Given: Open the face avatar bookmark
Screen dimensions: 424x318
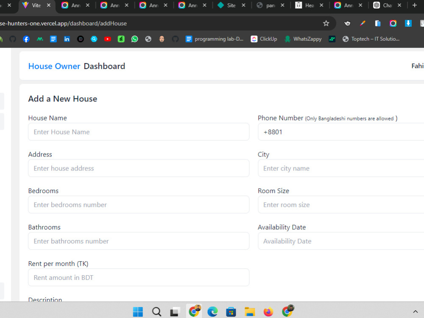Looking at the screenshot, I should point(162,39).
